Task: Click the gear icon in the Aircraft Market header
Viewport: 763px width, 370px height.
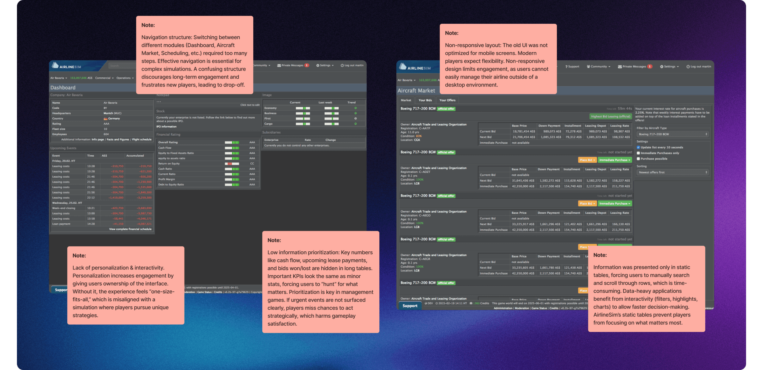Action: pos(662,67)
